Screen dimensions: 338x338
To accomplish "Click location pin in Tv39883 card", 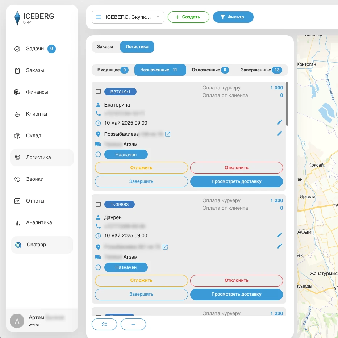I will 98,247.
